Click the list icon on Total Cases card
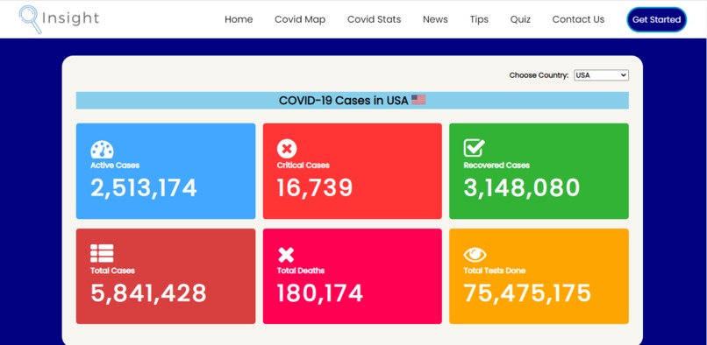 point(102,254)
